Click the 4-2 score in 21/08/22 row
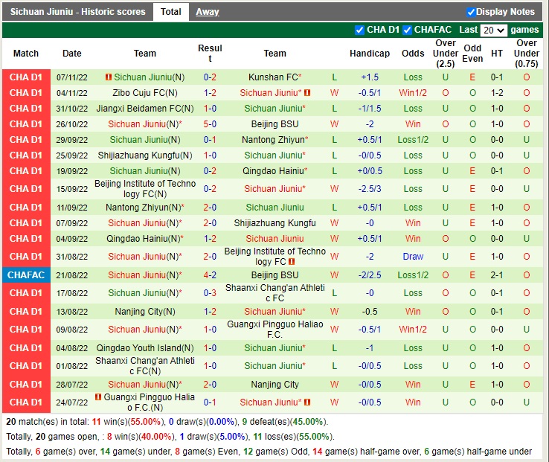The height and width of the screenshot is (462, 549). 210,275
